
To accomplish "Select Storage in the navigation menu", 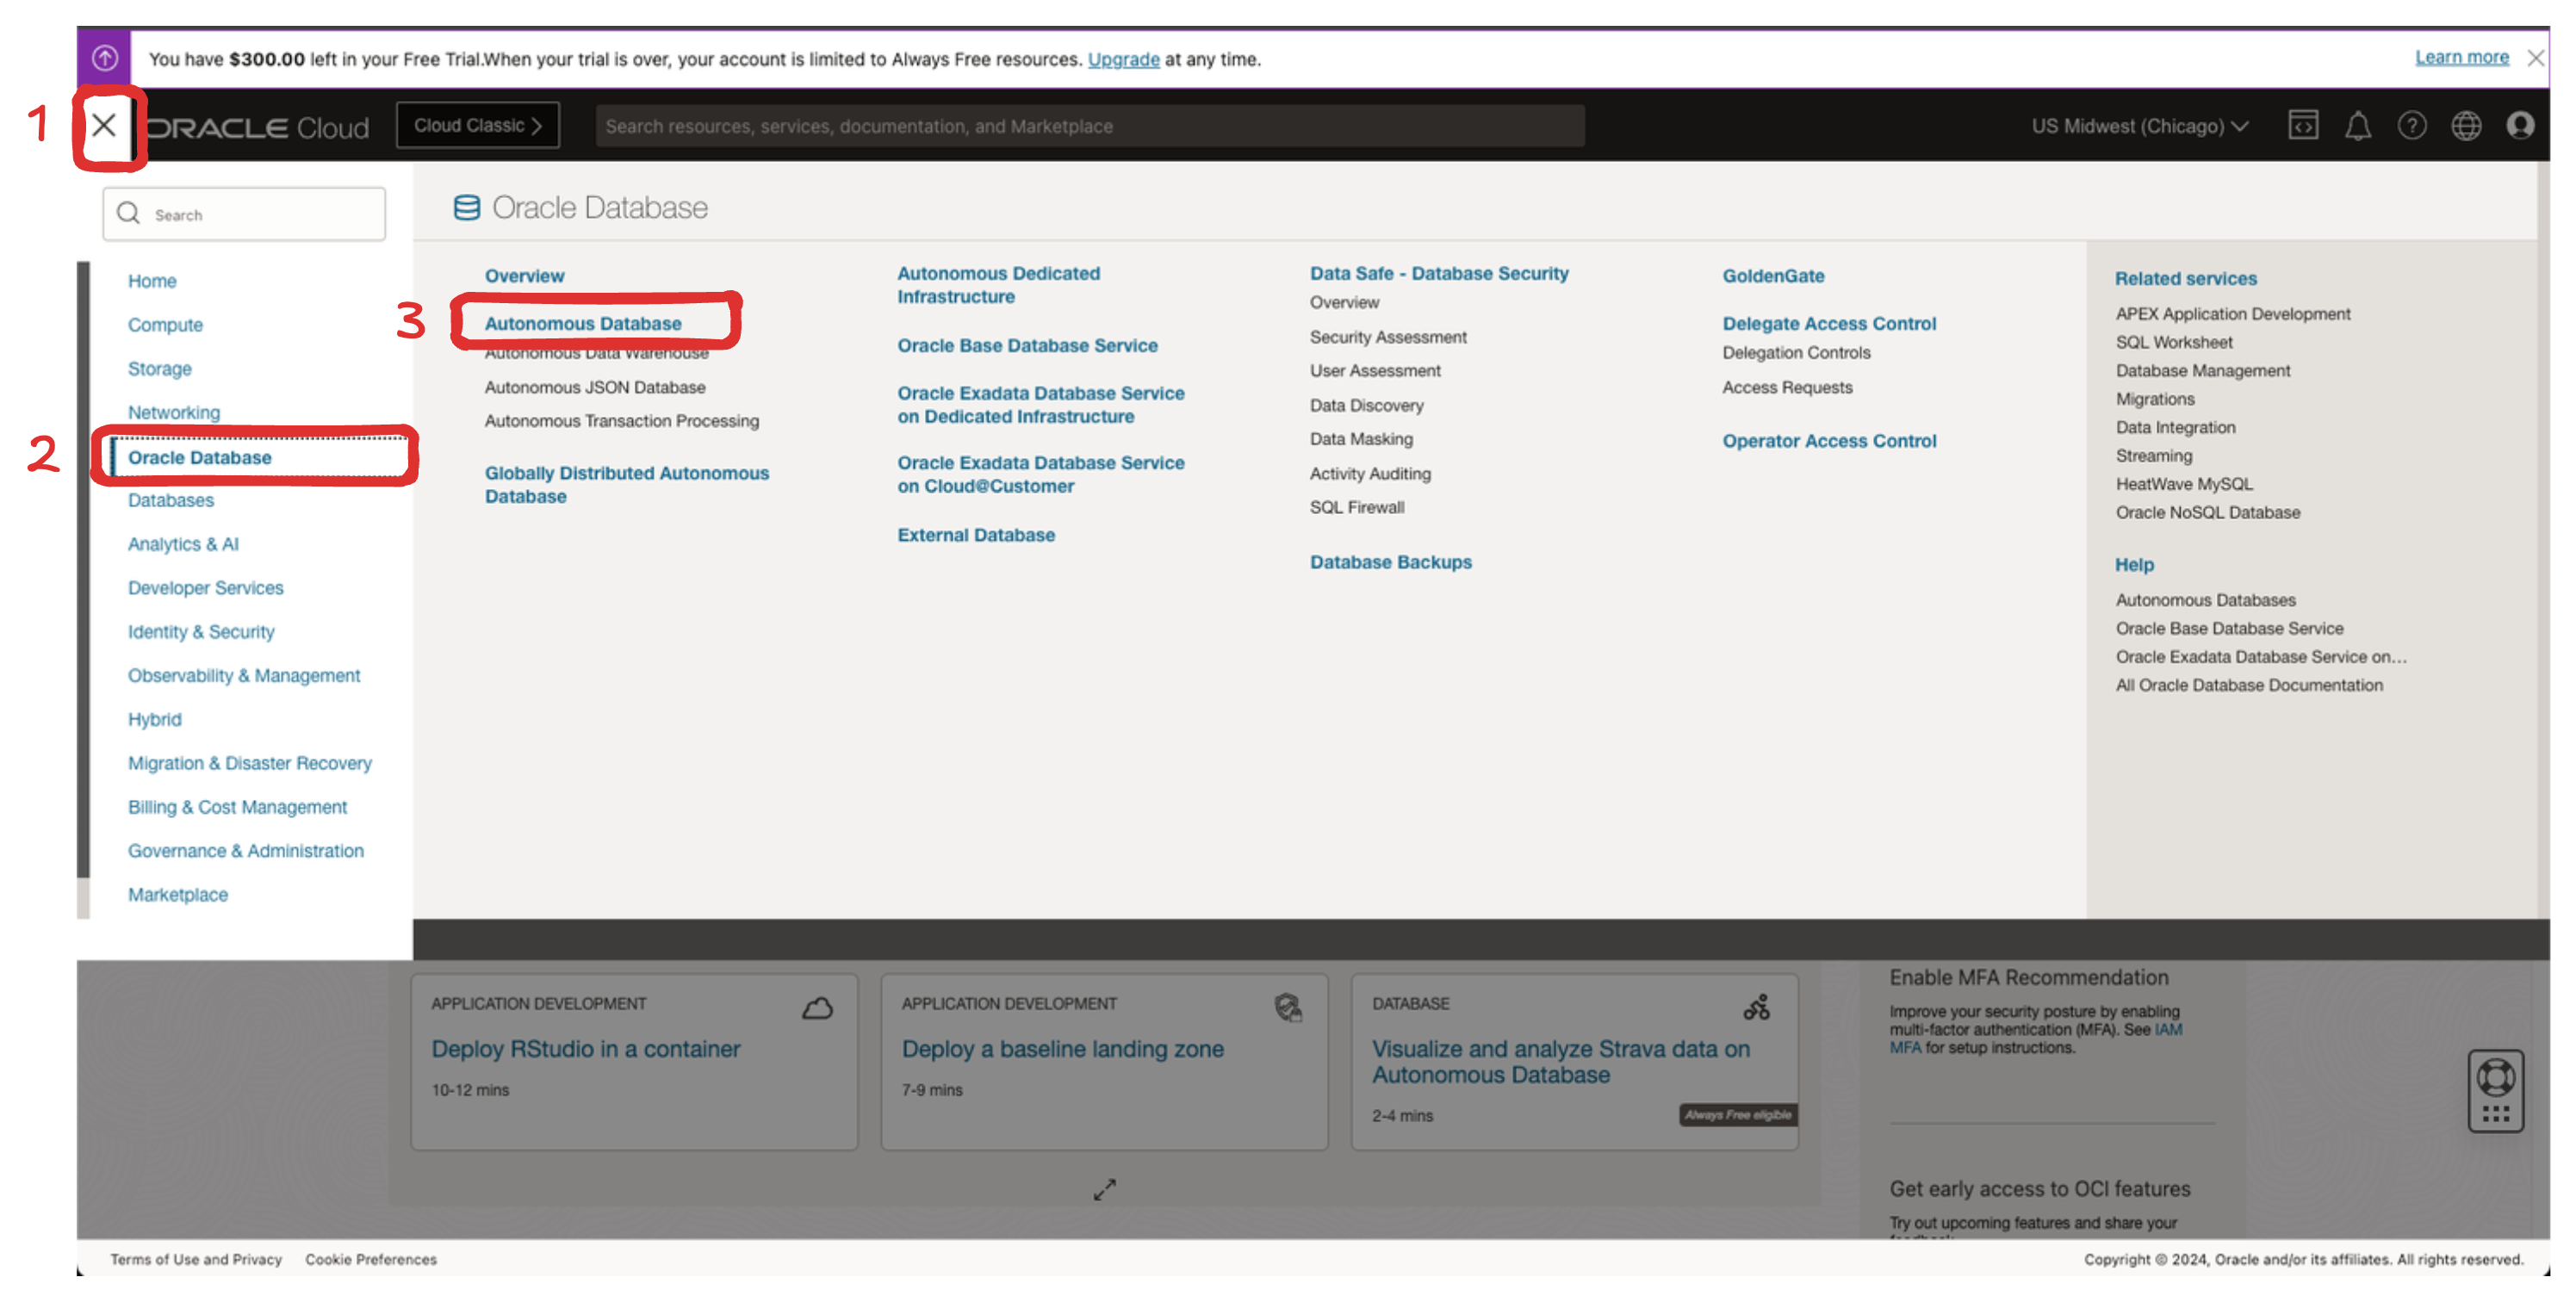I will tap(160, 369).
